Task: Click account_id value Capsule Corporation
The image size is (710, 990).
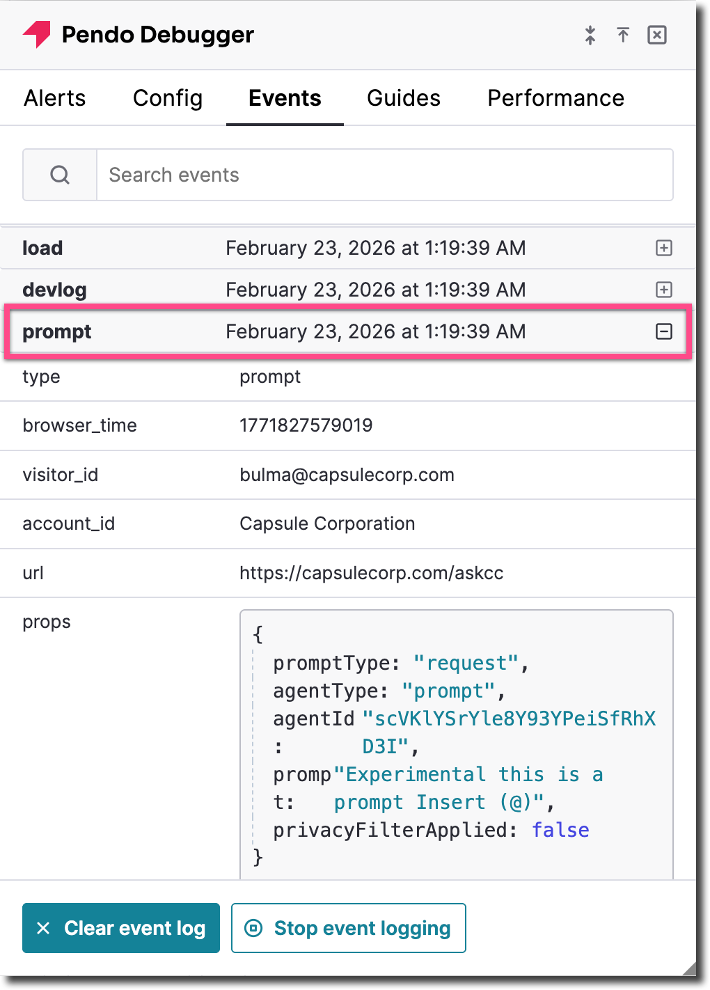Action: pyautogui.click(x=327, y=524)
